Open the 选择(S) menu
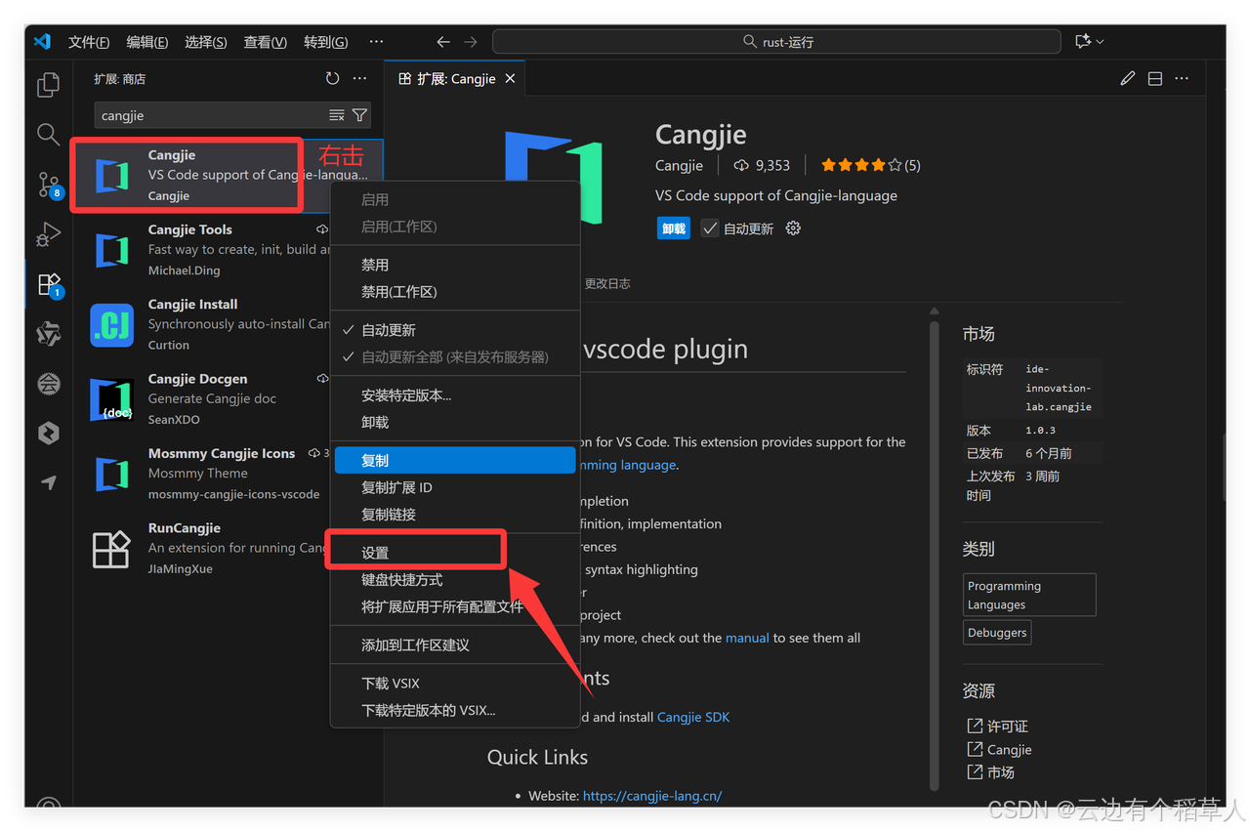The width and height of the screenshot is (1250, 831). 205,42
